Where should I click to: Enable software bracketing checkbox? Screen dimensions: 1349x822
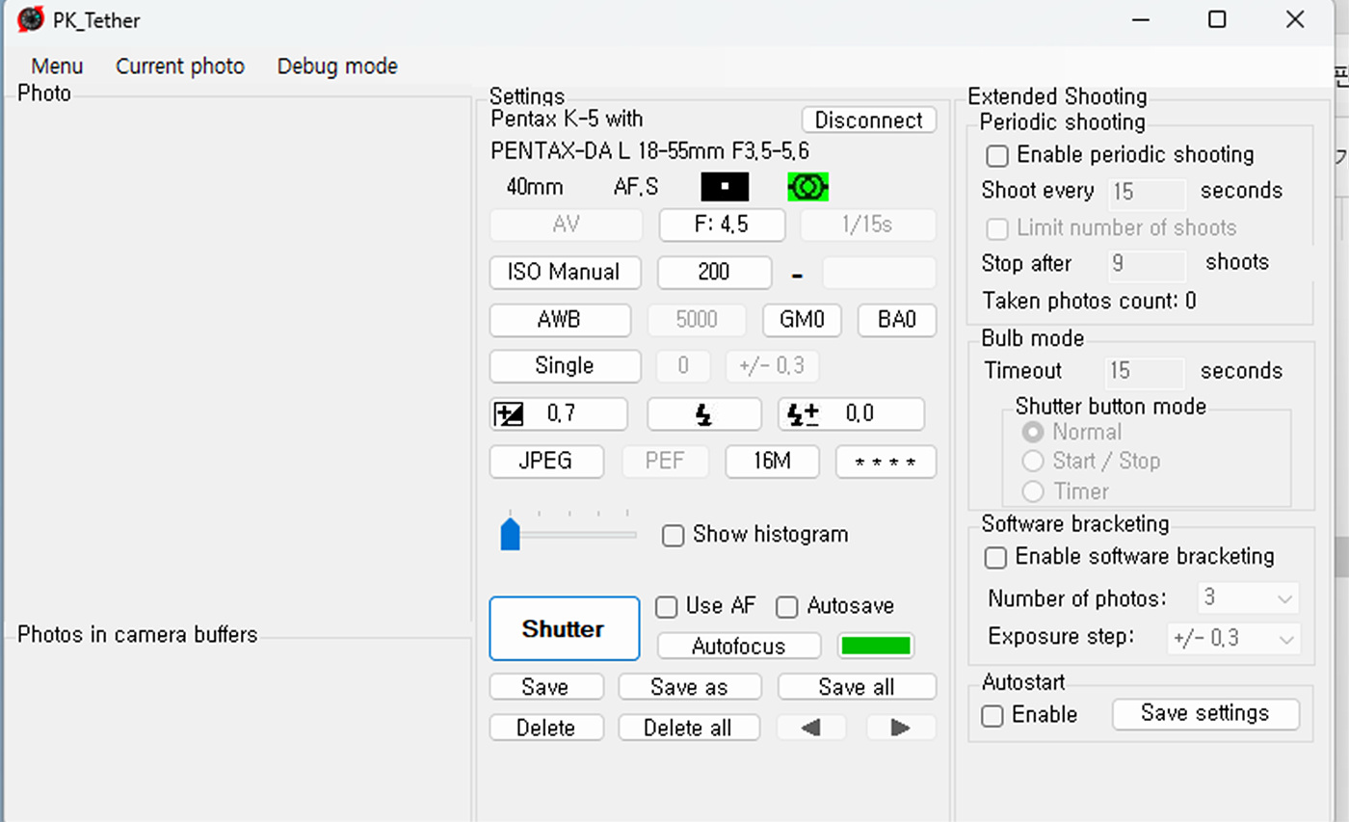[x=995, y=557]
